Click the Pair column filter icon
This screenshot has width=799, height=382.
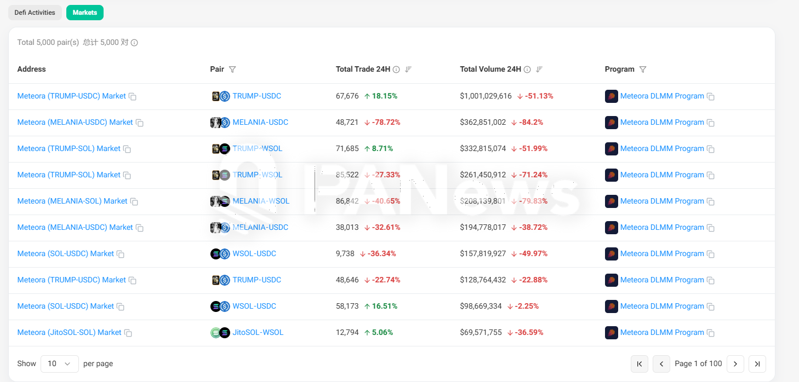tap(232, 70)
